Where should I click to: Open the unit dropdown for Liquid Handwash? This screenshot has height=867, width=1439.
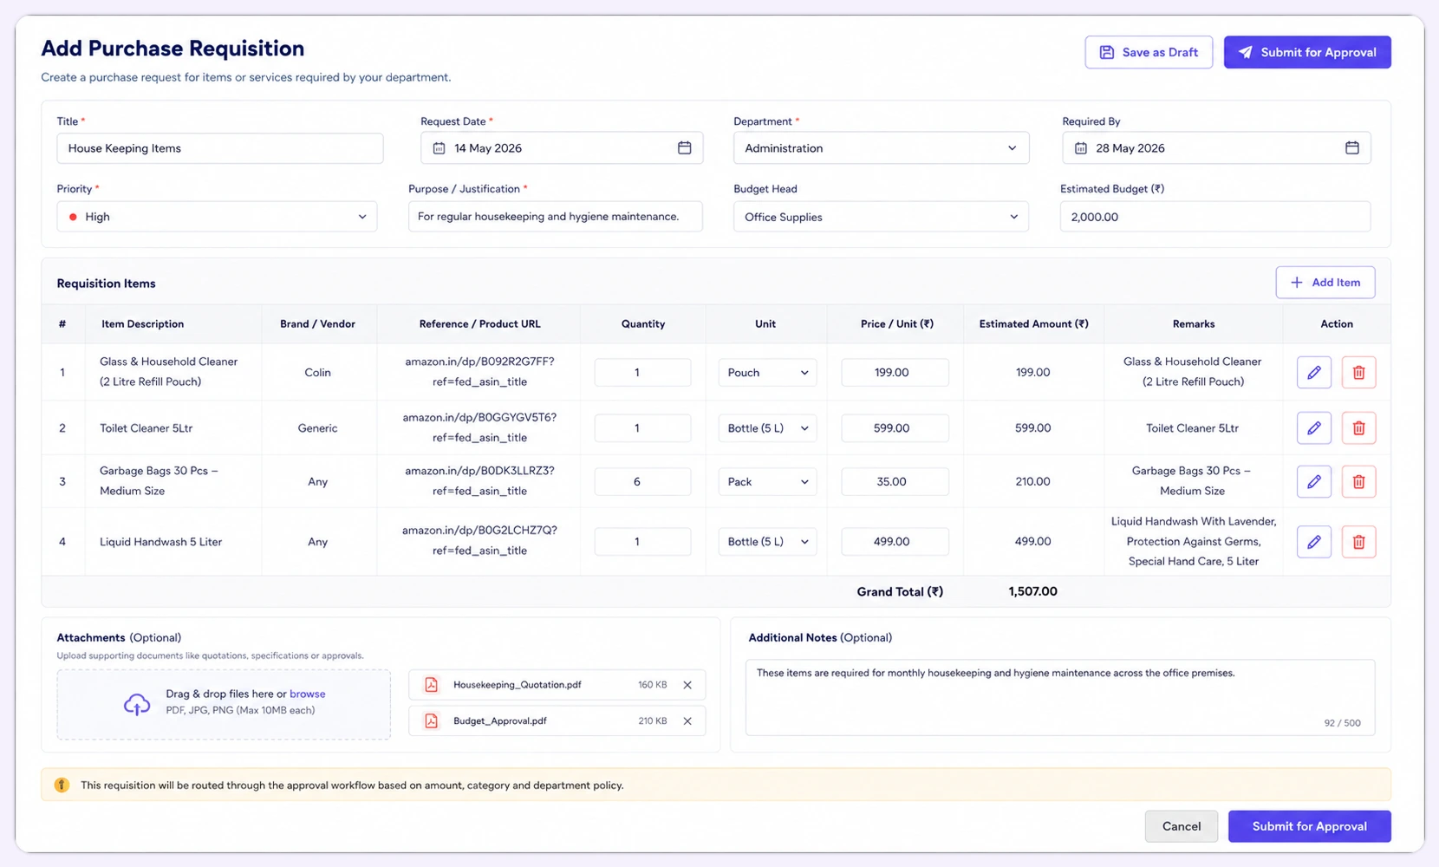pos(767,542)
